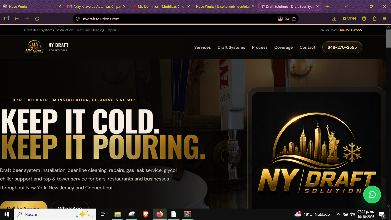391x220 pixels.
Task: Click the volume speaker tray icon
Action: click(352, 214)
